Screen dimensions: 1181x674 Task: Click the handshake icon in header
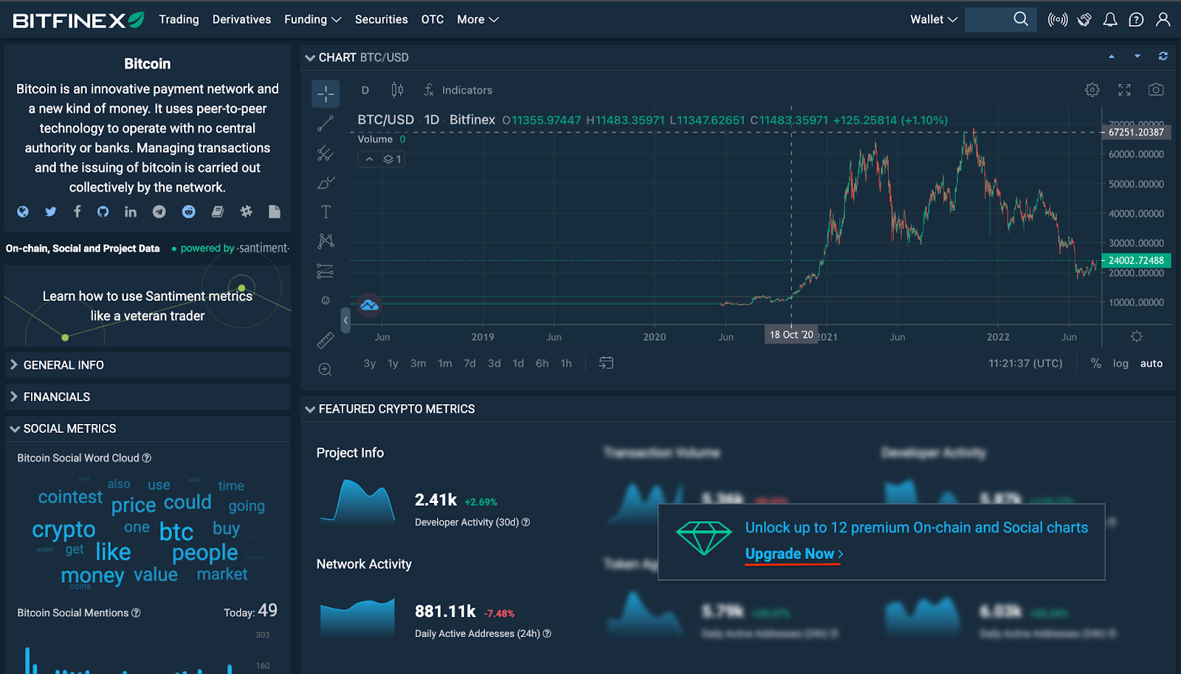[1084, 19]
